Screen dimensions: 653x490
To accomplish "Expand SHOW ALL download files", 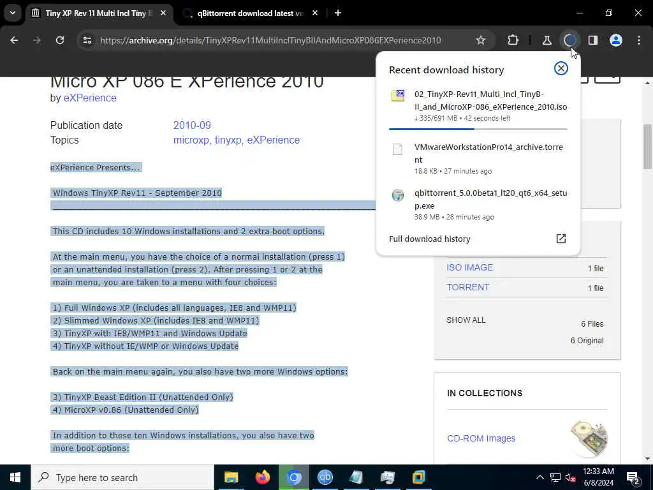I will [466, 320].
